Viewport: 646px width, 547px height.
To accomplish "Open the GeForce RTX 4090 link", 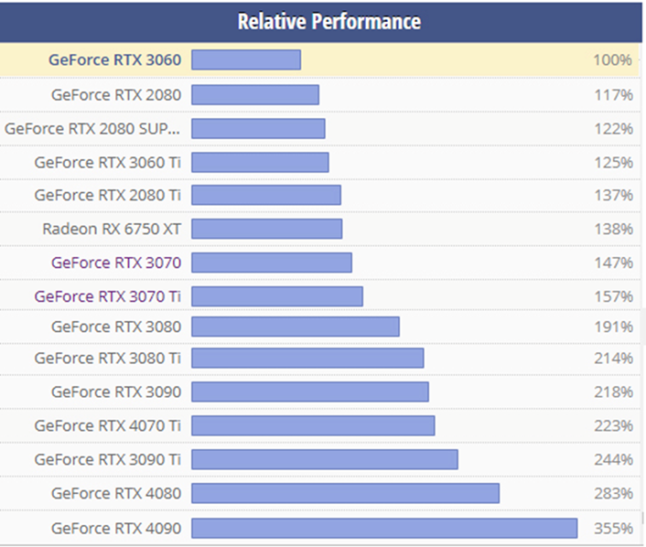I will click(116, 528).
